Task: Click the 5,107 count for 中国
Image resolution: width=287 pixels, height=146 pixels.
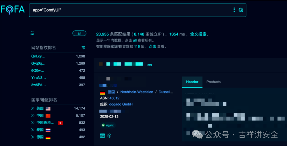Action: point(81,116)
